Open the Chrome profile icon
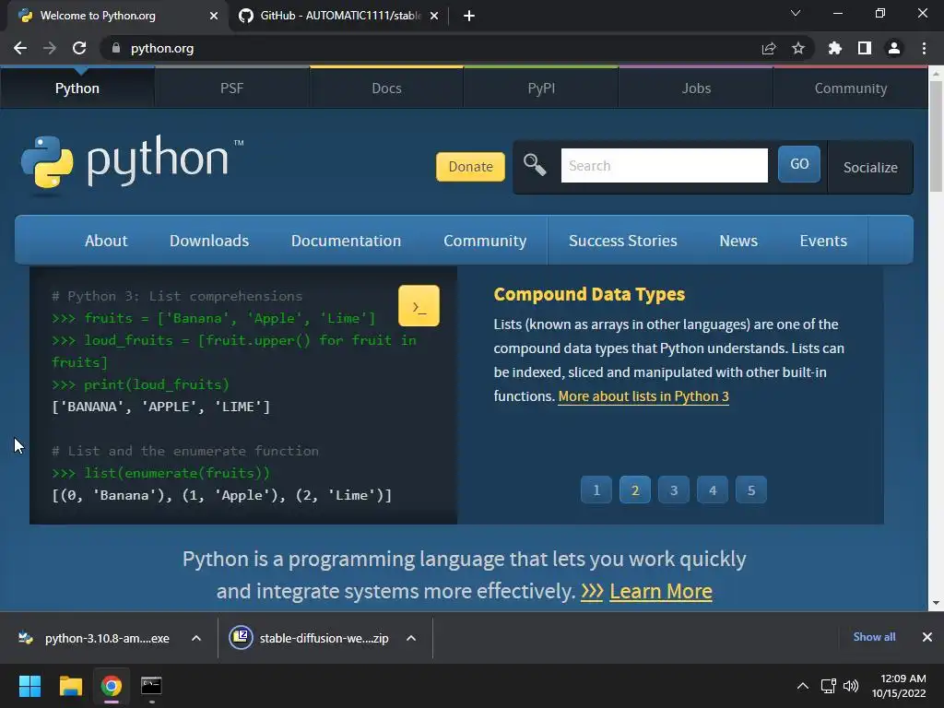The width and height of the screenshot is (944, 708). pos(894,48)
